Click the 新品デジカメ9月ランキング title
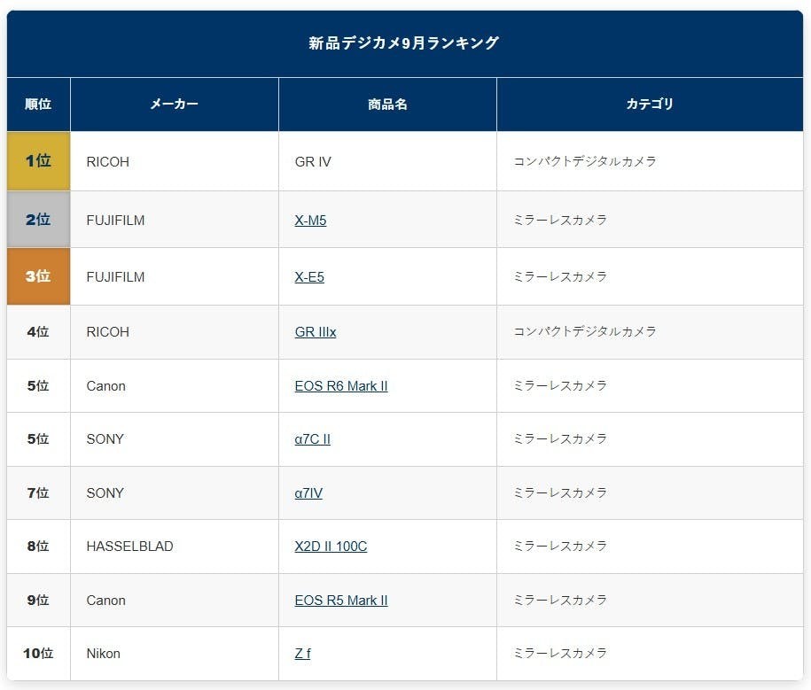811x690 pixels. [x=404, y=43]
